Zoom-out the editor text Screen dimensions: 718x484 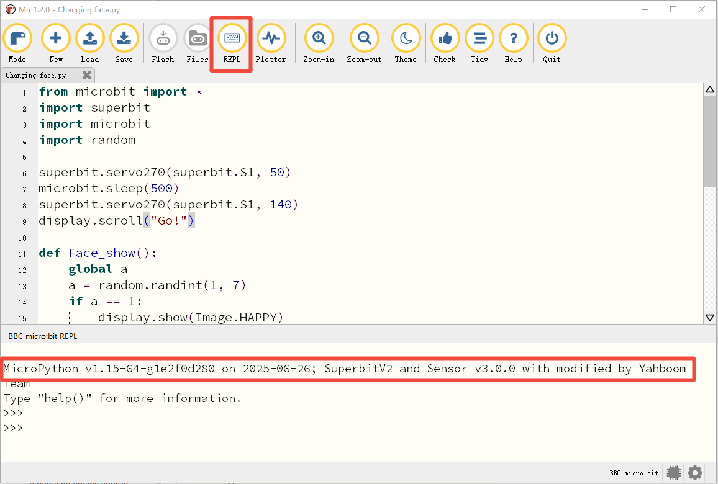click(364, 43)
